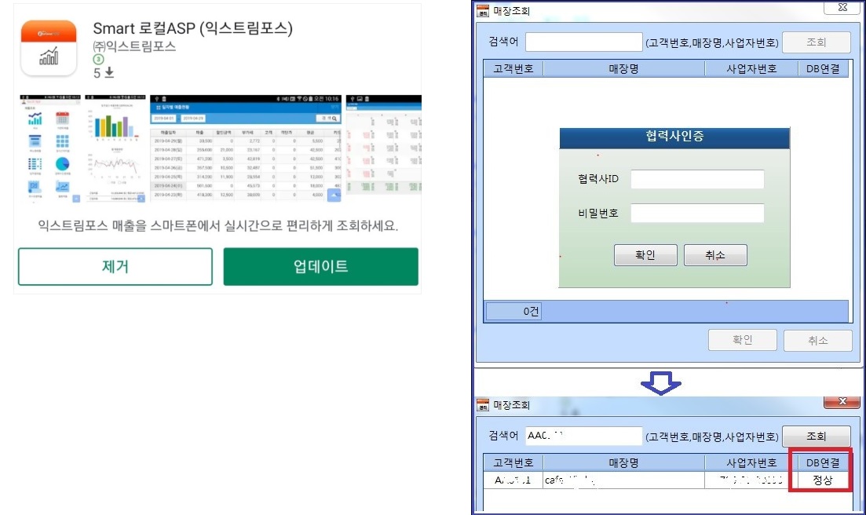Open the daily sales table screenshot thumbnail

(246, 148)
